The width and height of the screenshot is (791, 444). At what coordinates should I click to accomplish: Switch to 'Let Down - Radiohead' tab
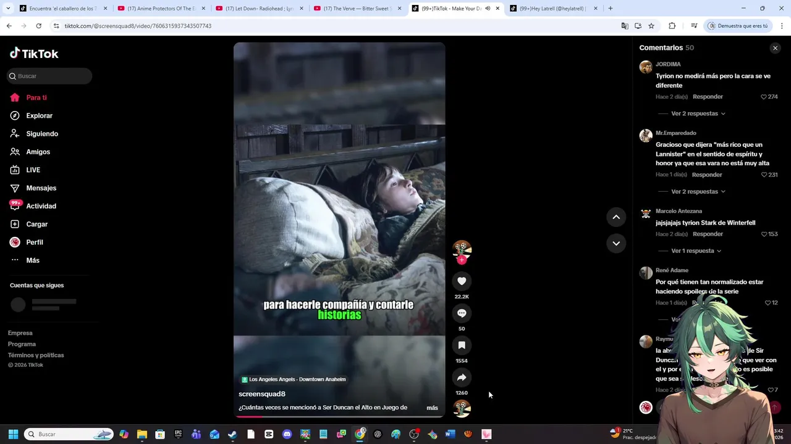260,9
